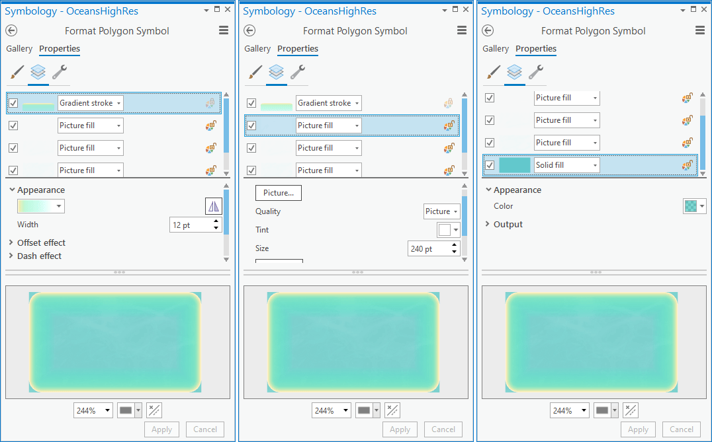The height and width of the screenshot is (442, 712).
Task: Open the 244% zoom dropdown in left panel
Action: click(x=93, y=410)
